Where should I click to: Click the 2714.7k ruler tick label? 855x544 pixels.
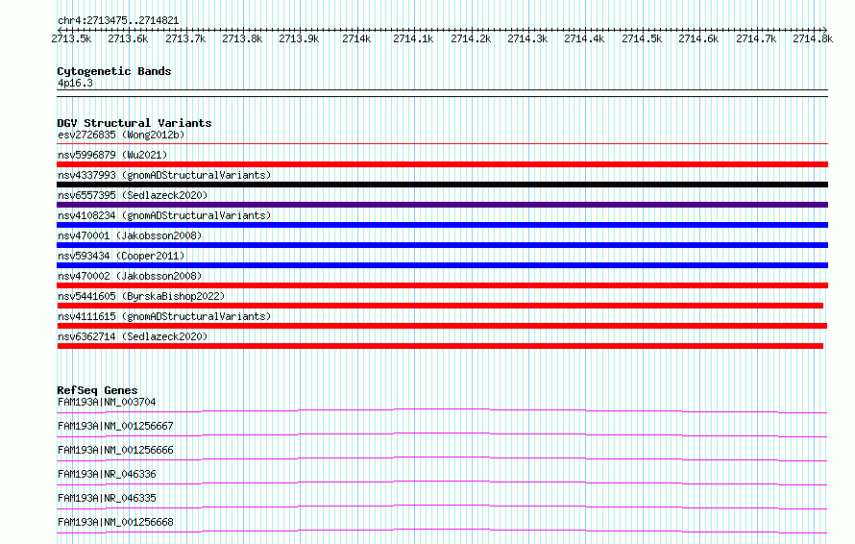[x=756, y=38]
